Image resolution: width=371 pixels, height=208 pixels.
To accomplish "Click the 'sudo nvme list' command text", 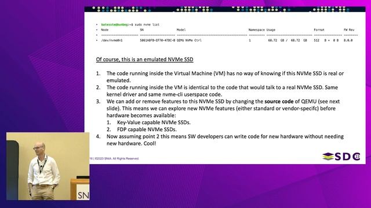I will click(147, 24).
